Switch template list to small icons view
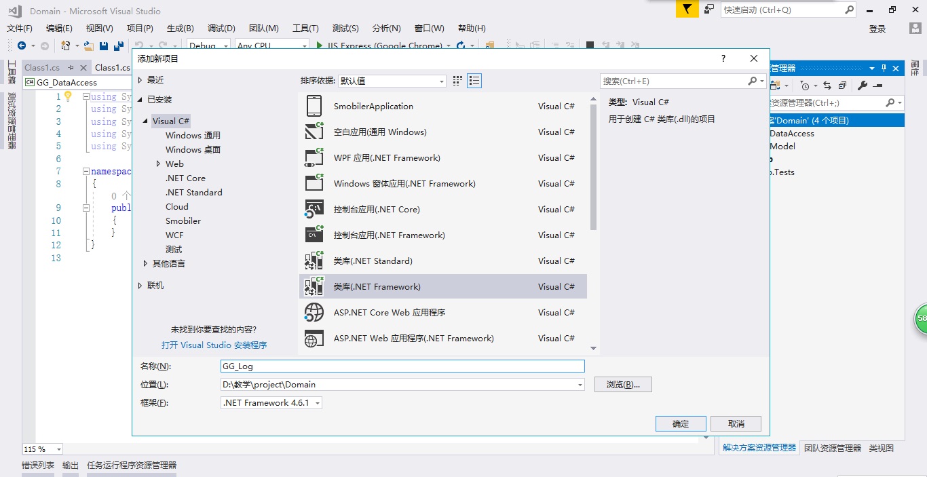 (x=457, y=81)
